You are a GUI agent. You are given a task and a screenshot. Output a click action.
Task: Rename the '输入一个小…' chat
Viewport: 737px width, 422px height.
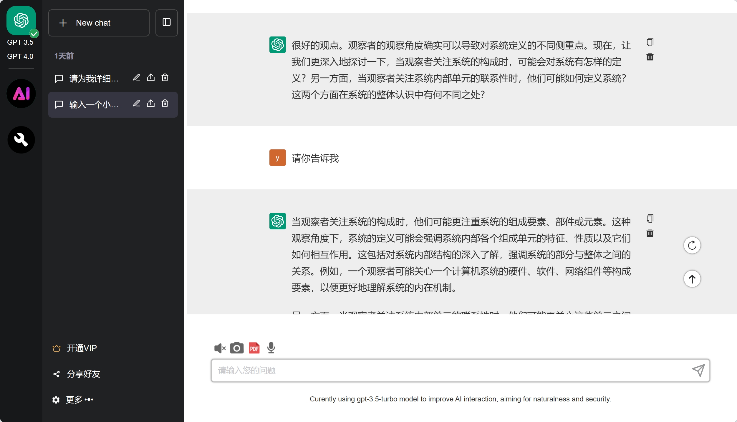coord(136,104)
